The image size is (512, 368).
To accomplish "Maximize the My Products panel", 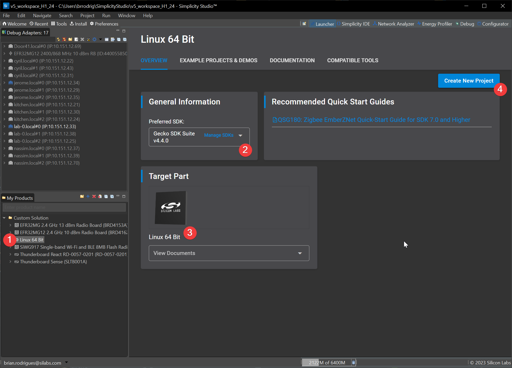I will (x=124, y=196).
